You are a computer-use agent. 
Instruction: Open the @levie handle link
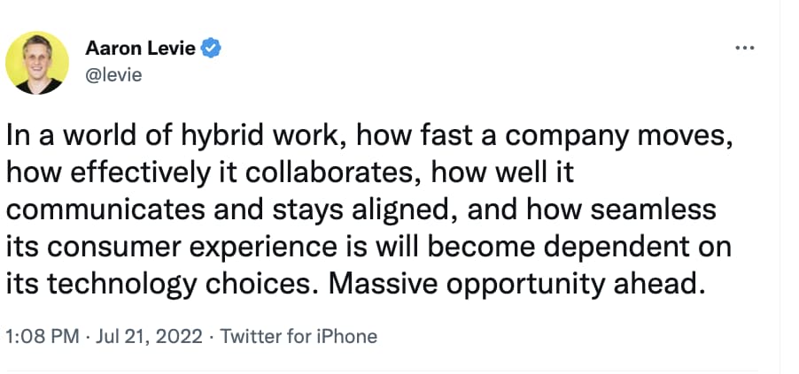coord(113,75)
